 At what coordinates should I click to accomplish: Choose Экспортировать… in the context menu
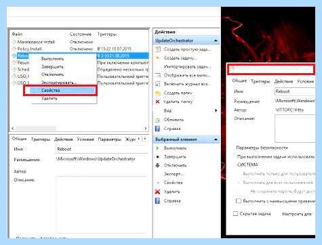coord(59,83)
